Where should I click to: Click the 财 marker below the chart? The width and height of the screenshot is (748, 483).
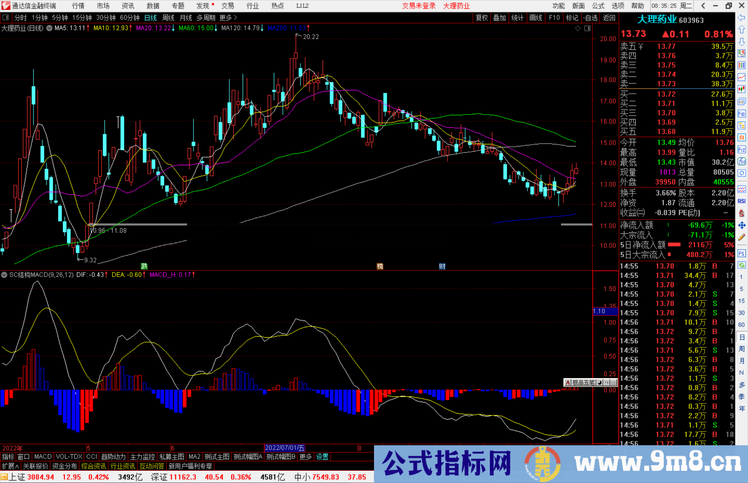[x=442, y=266]
